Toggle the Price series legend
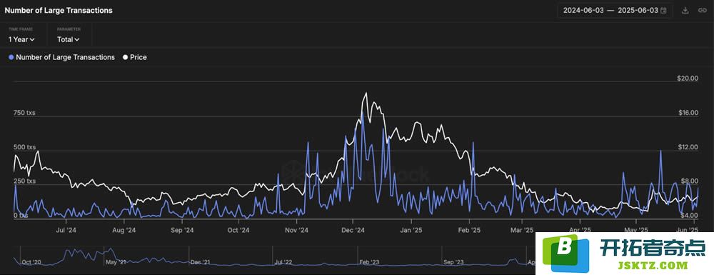Viewport: 714px width, 275px height. (x=135, y=57)
